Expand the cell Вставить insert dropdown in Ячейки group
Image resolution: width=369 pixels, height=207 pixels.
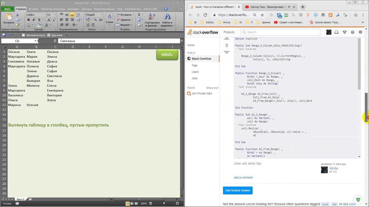click(133, 15)
